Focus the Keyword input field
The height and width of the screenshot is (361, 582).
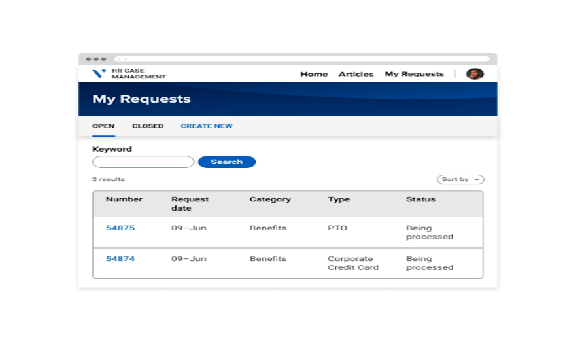click(143, 162)
